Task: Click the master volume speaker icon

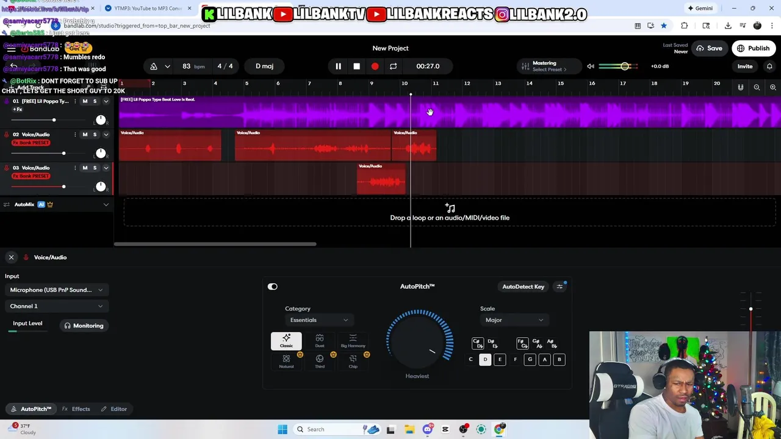Action: pyautogui.click(x=590, y=66)
